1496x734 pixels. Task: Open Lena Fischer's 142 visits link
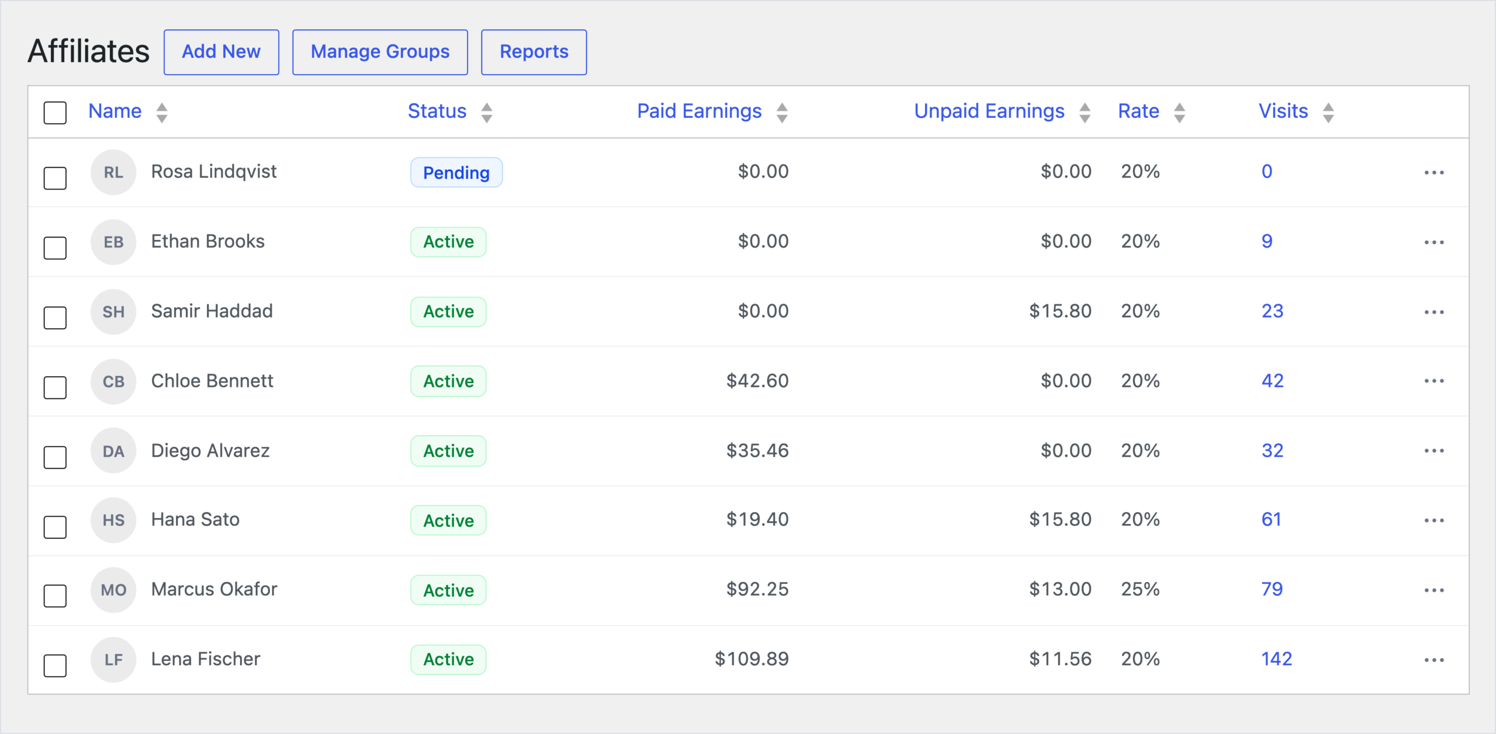[x=1276, y=659]
